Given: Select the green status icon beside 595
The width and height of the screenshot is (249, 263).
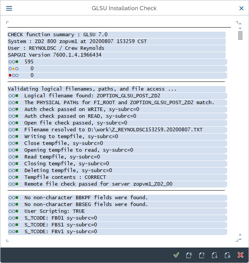Looking at the screenshot, I should [x=14, y=62].
